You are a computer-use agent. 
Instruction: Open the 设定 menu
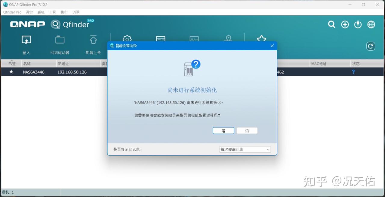point(29,12)
